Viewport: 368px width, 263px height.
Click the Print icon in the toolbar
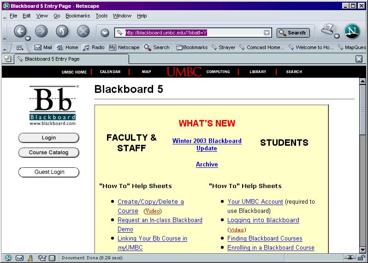point(327,29)
